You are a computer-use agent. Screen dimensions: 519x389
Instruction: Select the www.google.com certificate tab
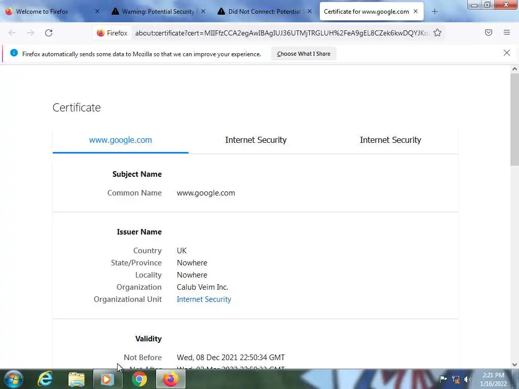[121, 140]
